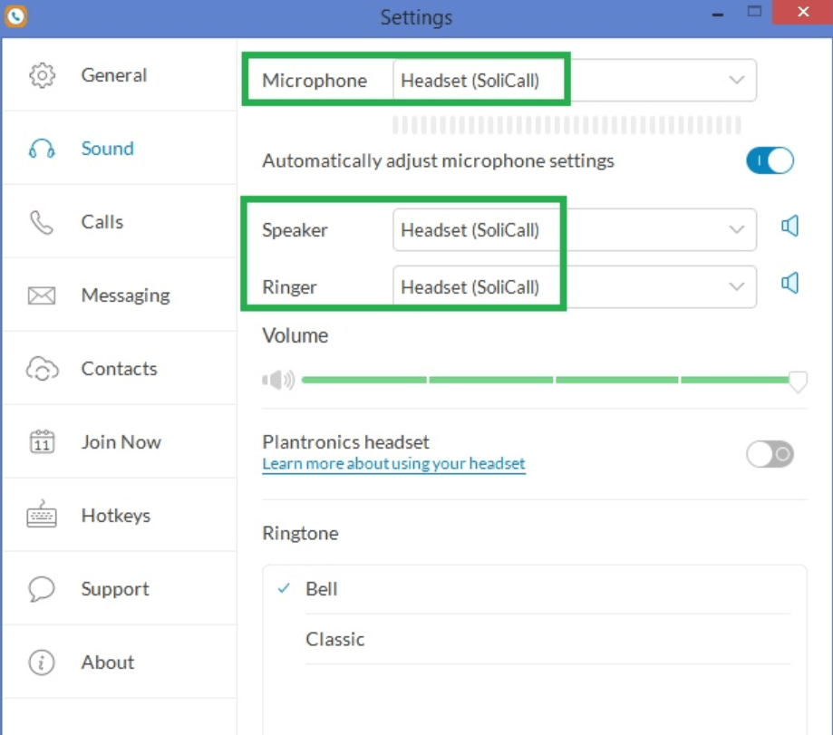The width and height of the screenshot is (833, 735).
Task: Minimize the Settings window
Action: 718,14
